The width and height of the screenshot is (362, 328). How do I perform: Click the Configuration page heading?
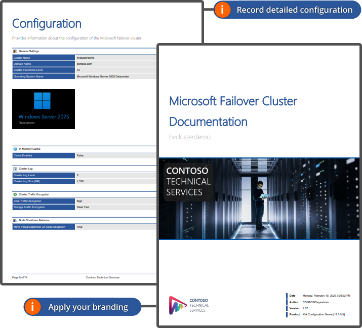click(x=47, y=24)
